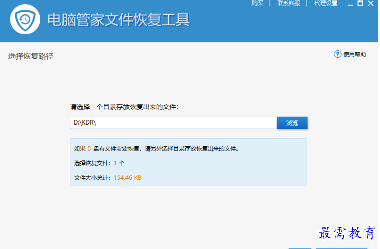This screenshot has height=249, width=380.
Task: Minimize the recovery tool window
Action: [x=350, y=4]
